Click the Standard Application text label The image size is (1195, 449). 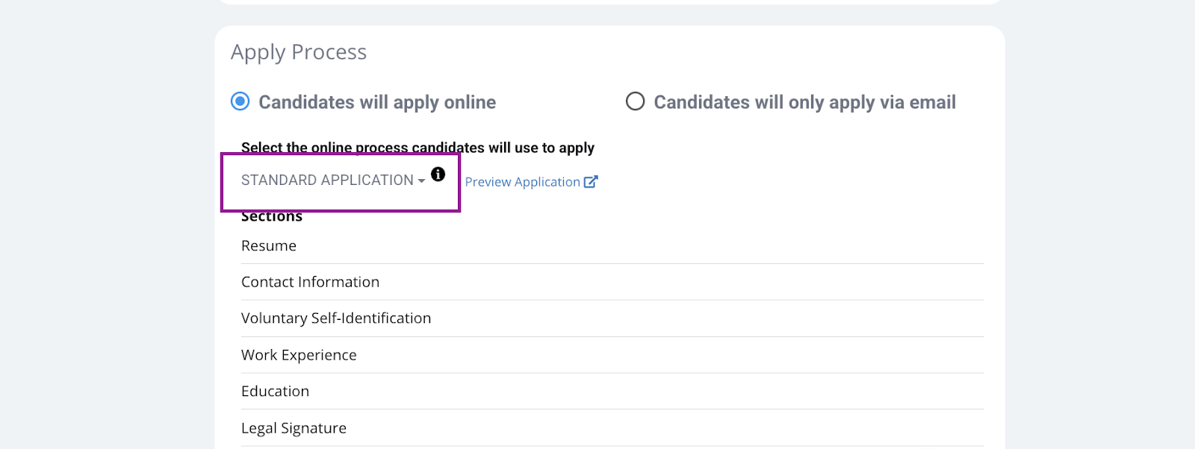[327, 180]
